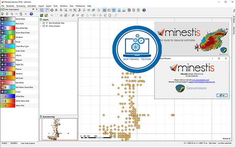This screenshot has width=236, height=148.
Task: Select the Inferno color scale swatch
Action: 8,55
